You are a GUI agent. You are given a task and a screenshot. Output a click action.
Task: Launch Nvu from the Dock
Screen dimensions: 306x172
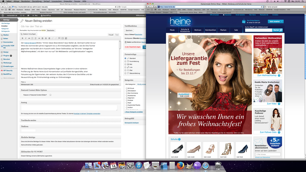click(197, 166)
